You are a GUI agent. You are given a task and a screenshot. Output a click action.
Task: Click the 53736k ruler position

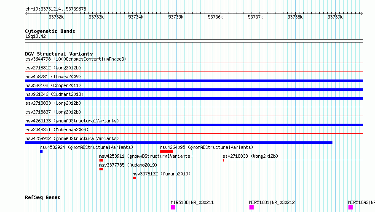pos(215,17)
